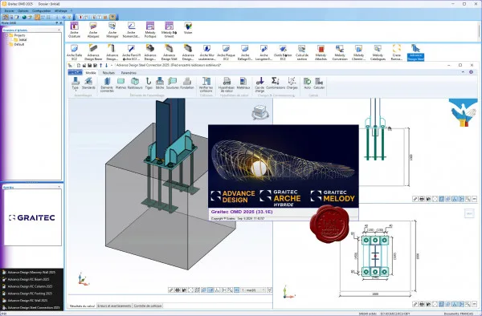
Task: Open Configuration menu
Action: pyautogui.click(x=42, y=10)
